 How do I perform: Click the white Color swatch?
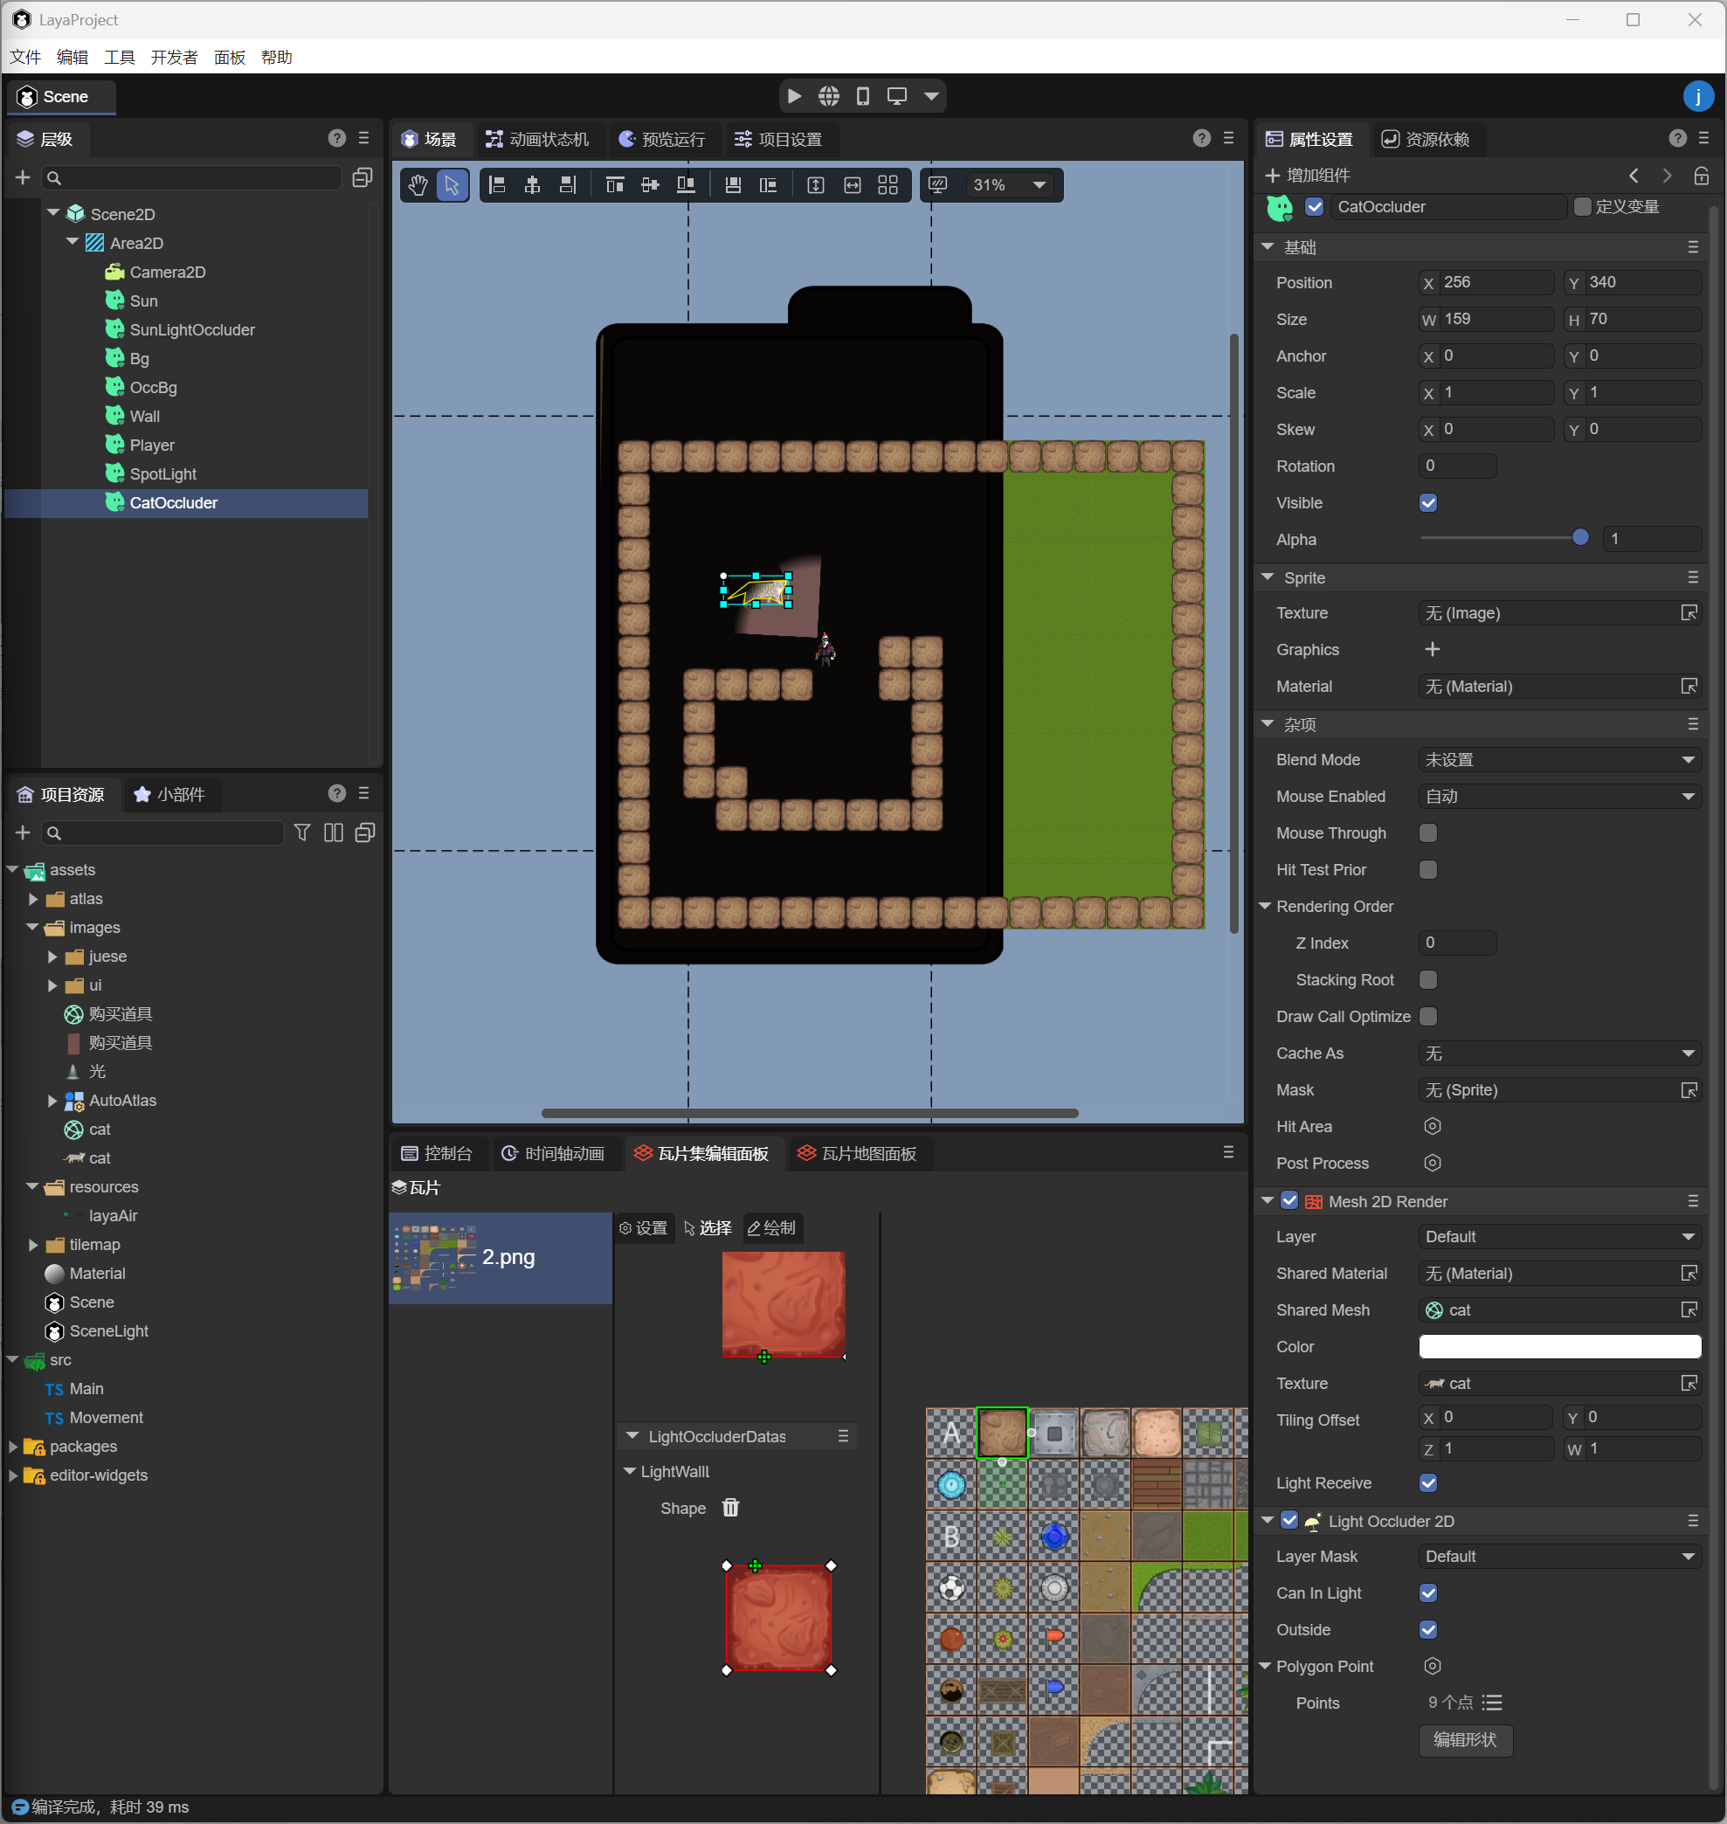tap(1559, 1346)
